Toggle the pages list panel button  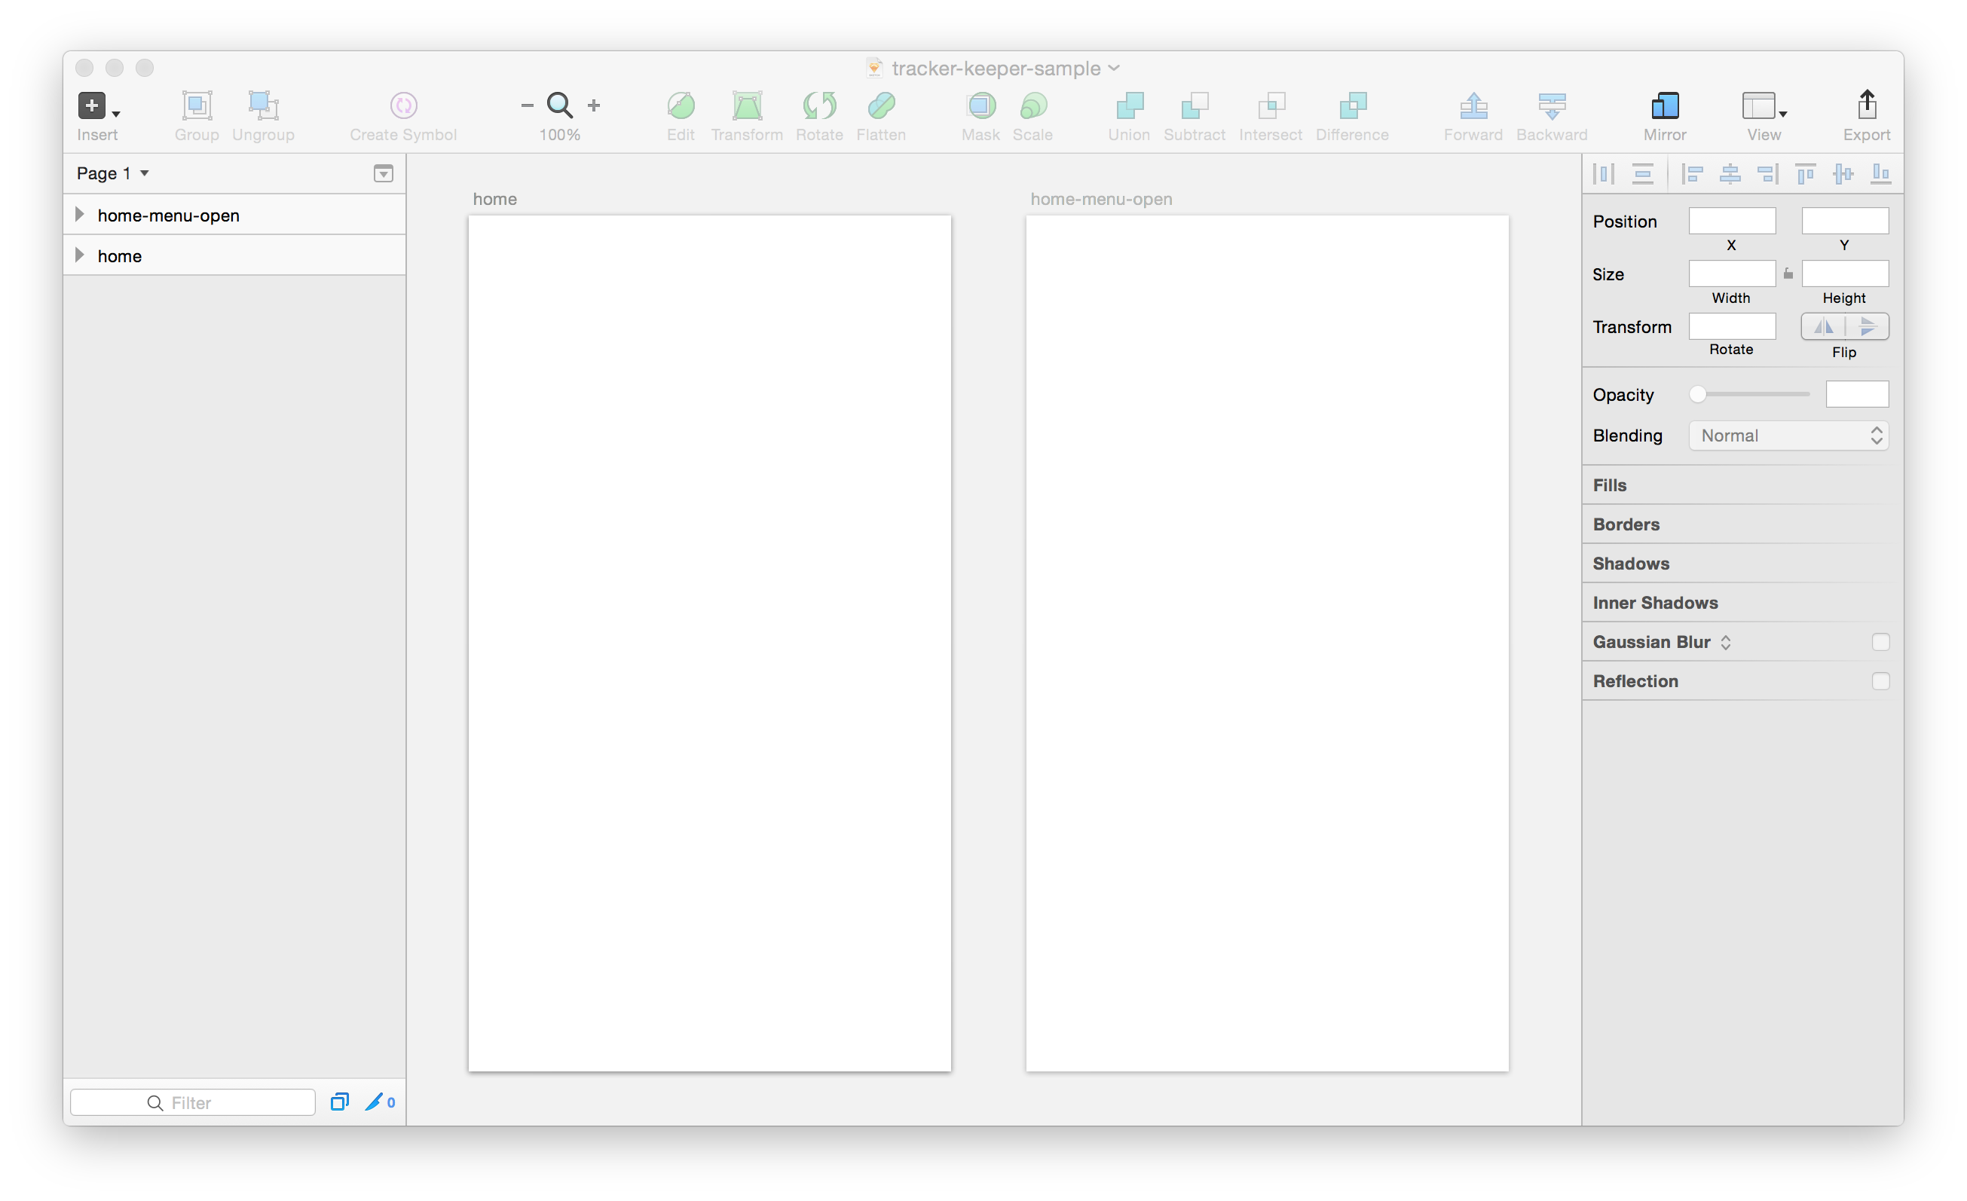click(x=383, y=173)
